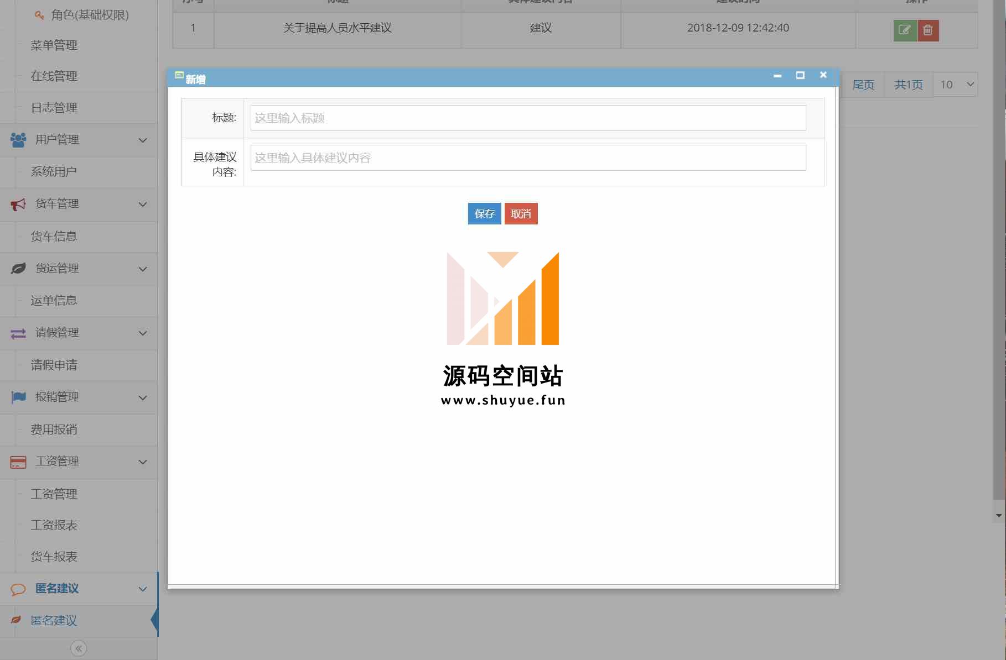1006x660 pixels.
Task: Click the 报销管理 flag icon
Action: (18, 397)
